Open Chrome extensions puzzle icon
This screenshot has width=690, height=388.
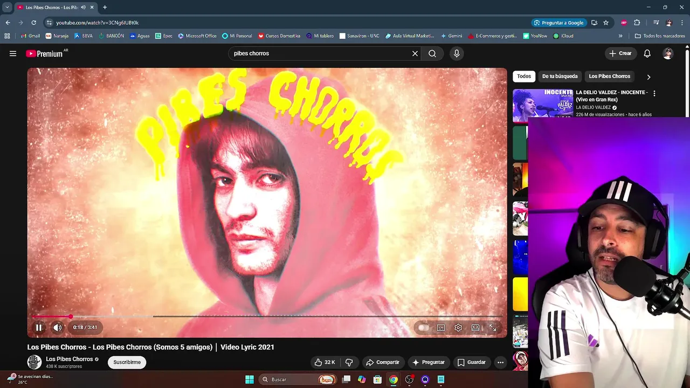tap(637, 23)
